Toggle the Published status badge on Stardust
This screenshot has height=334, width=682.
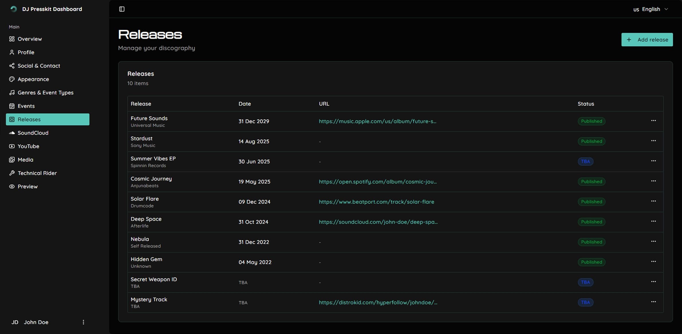pos(591,141)
